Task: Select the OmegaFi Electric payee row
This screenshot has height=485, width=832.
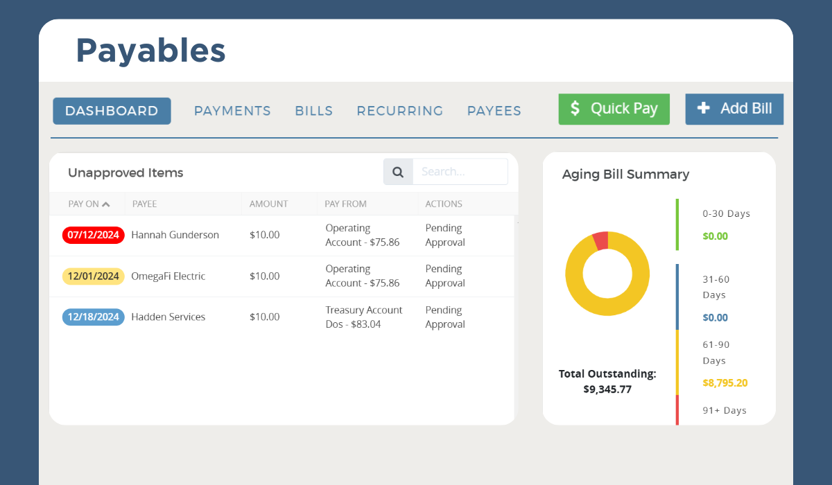Action: pyautogui.click(x=168, y=276)
